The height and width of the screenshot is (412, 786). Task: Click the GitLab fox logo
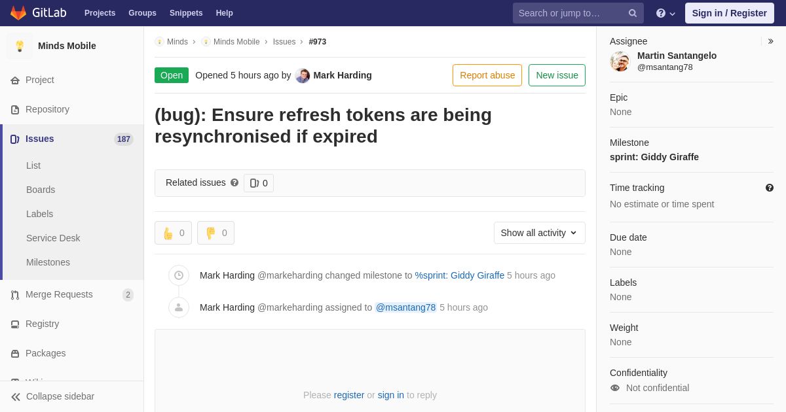coord(18,13)
